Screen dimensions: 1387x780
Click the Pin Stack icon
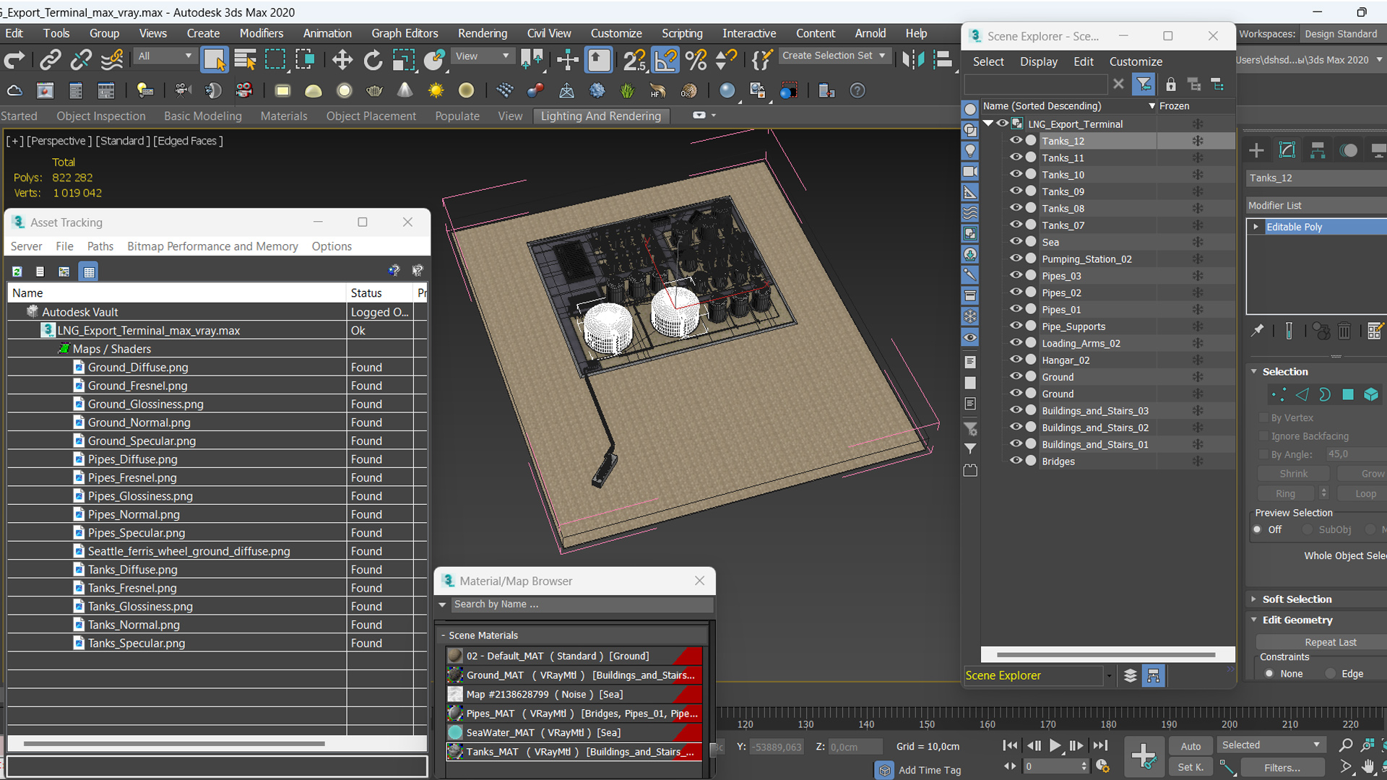point(1258,331)
